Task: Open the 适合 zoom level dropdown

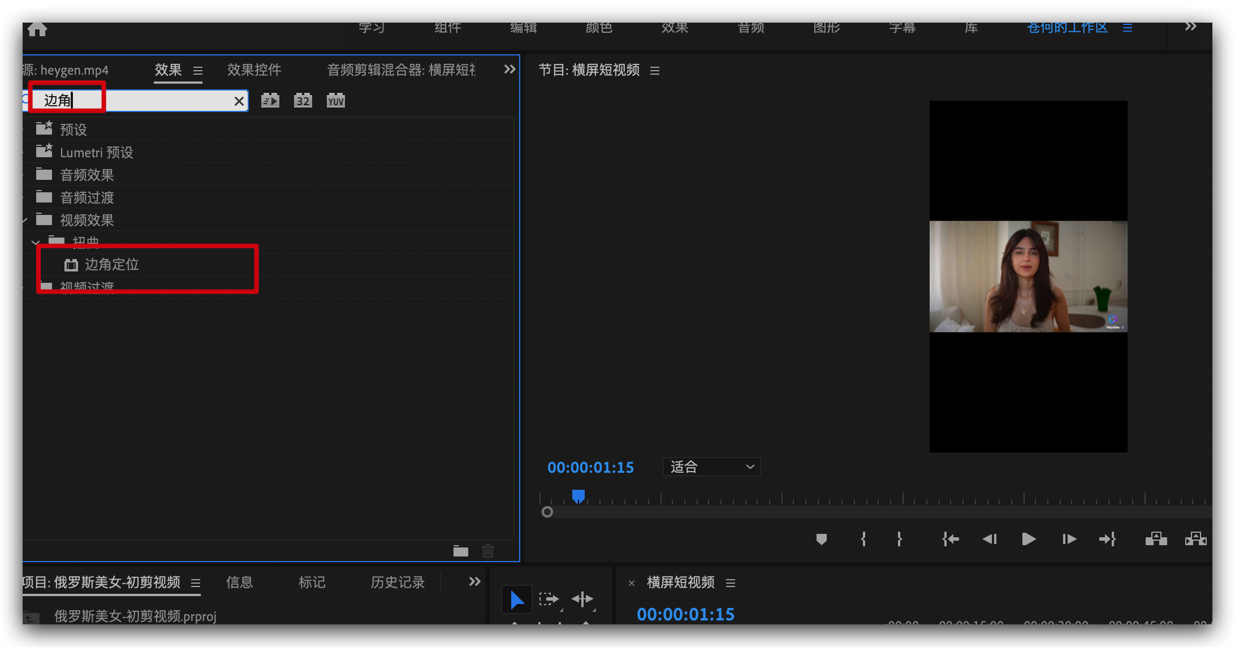Action: pyautogui.click(x=711, y=467)
